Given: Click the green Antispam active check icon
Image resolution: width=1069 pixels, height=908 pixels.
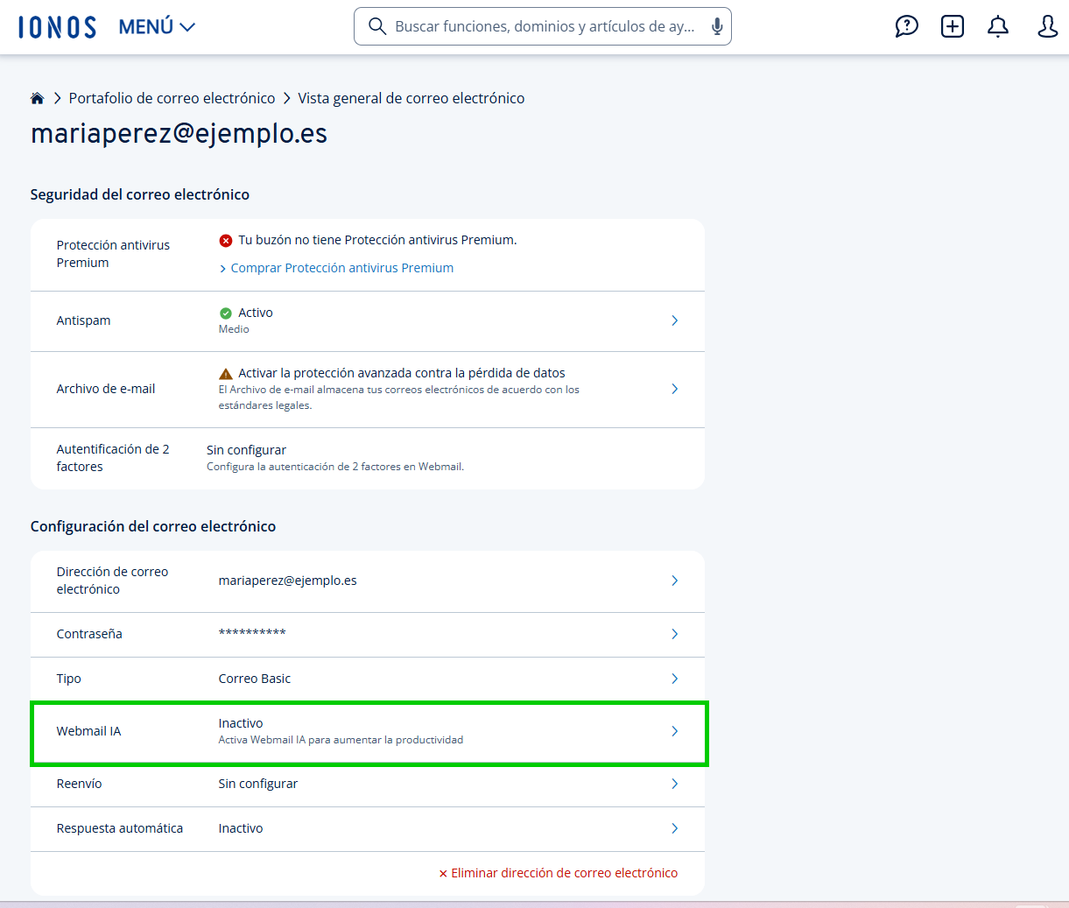Looking at the screenshot, I should click(226, 313).
